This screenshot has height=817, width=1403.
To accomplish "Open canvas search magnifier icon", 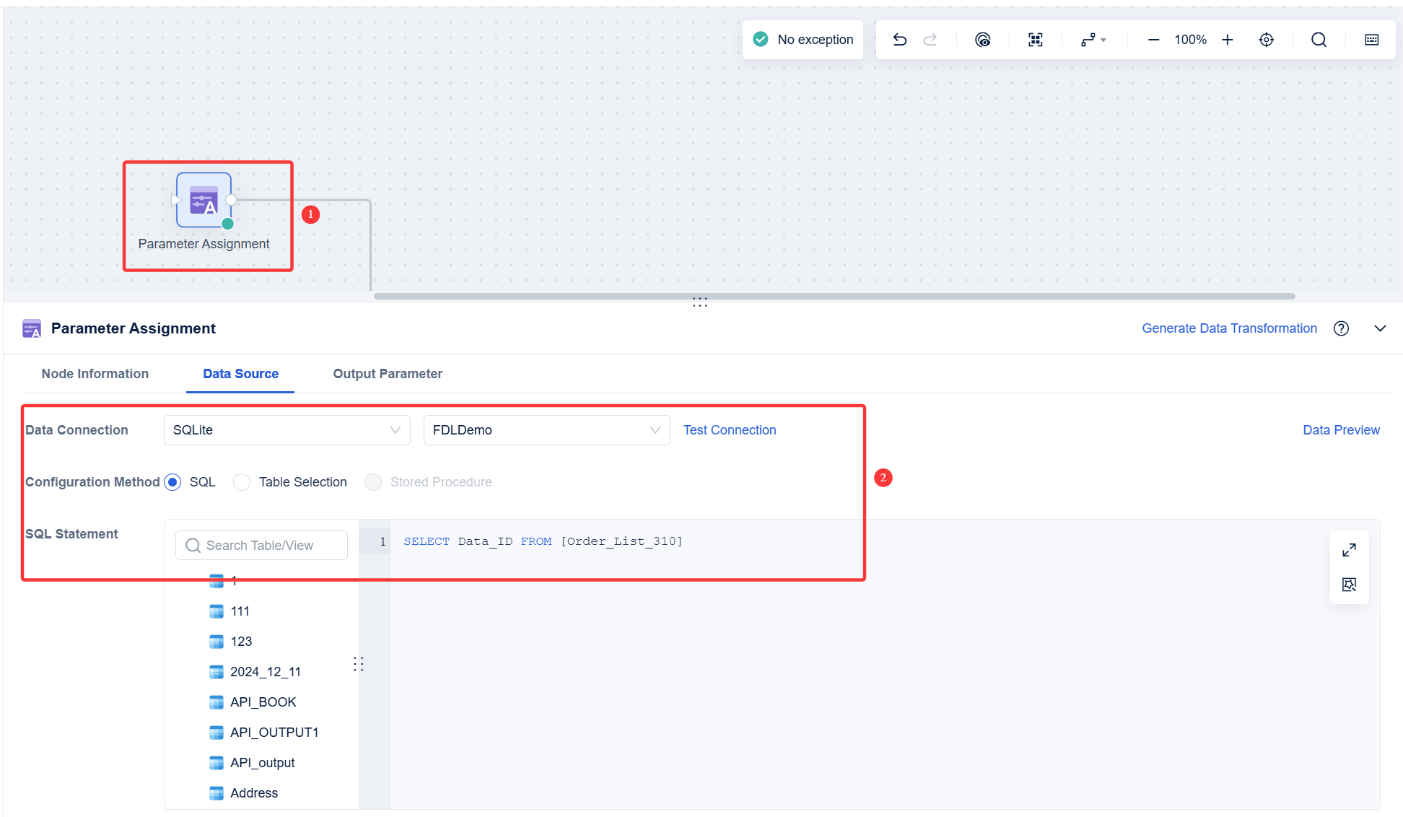I will point(1319,40).
